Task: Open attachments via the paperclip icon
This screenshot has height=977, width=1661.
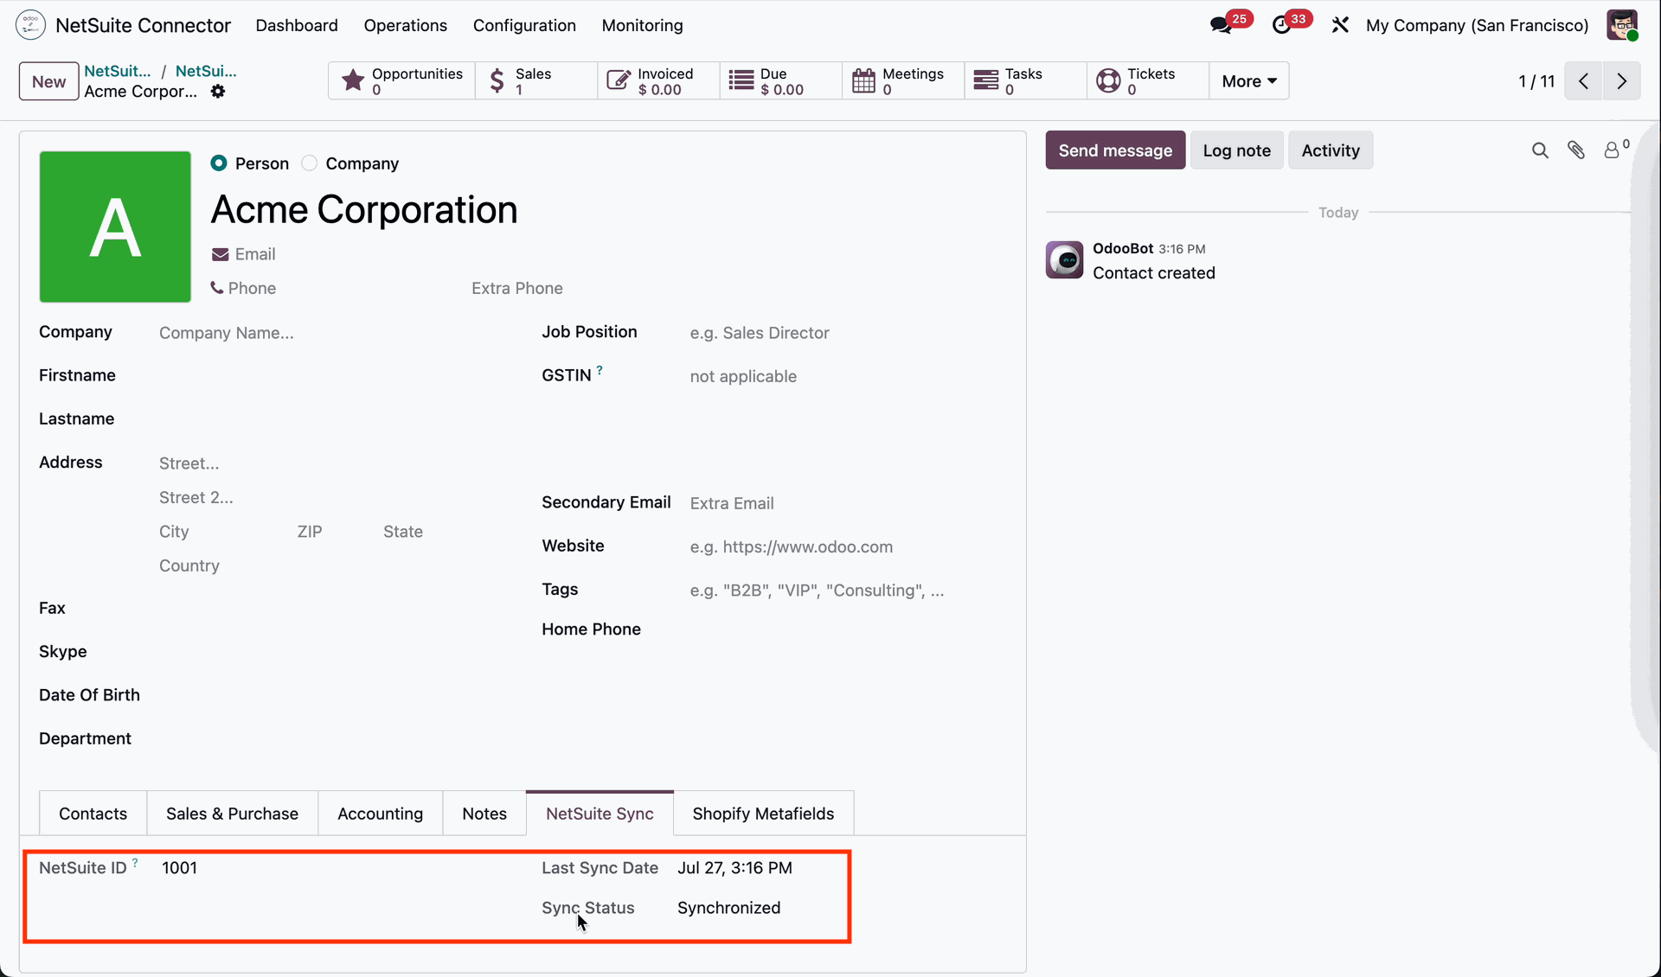Action: pos(1576,150)
